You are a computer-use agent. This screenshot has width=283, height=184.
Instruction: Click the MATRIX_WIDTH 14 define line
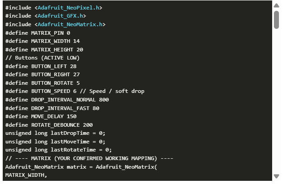click(x=42, y=41)
